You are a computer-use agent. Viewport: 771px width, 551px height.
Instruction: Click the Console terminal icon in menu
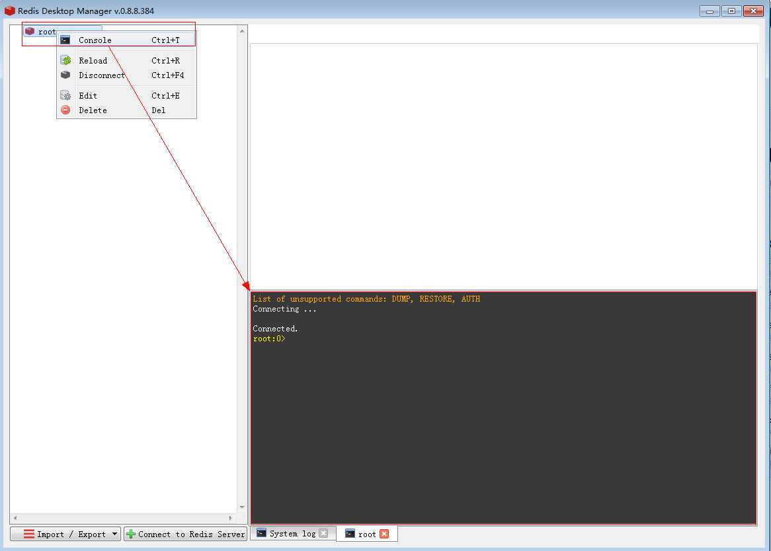pyautogui.click(x=65, y=40)
